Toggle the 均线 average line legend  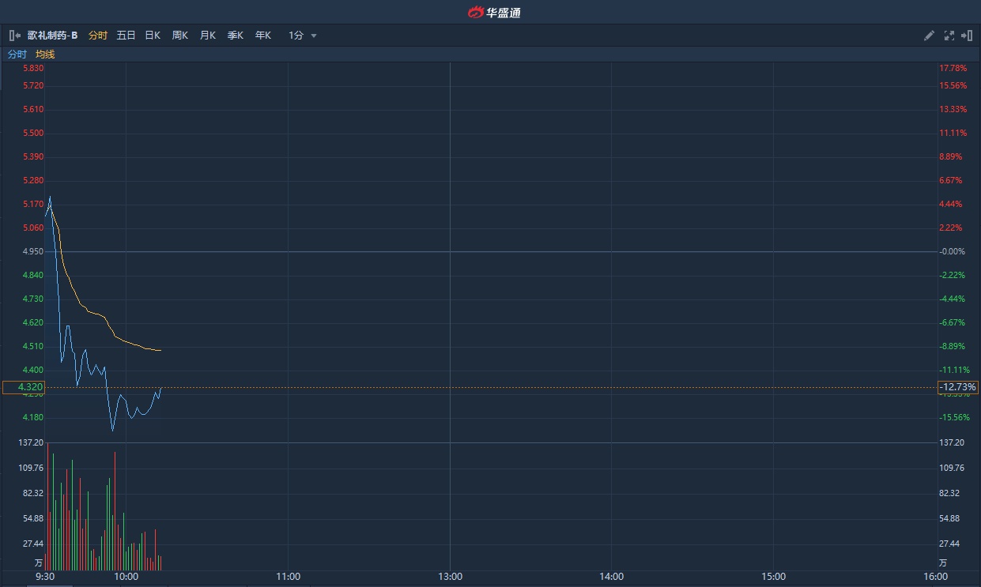pos(45,55)
